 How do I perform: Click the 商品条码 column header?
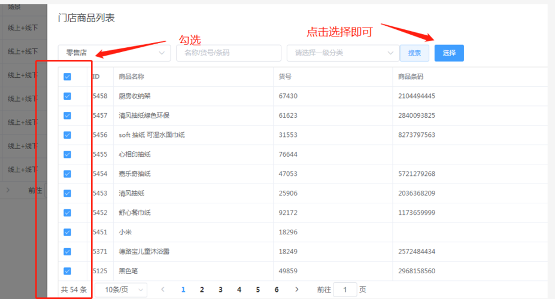click(411, 77)
